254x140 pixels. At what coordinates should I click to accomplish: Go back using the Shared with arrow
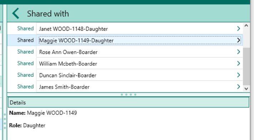[x=16, y=14]
